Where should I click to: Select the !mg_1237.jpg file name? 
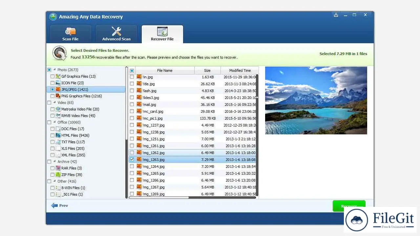(x=154, y=125)
